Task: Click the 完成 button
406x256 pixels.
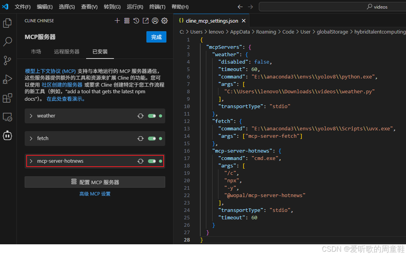Action: [156, 37]
